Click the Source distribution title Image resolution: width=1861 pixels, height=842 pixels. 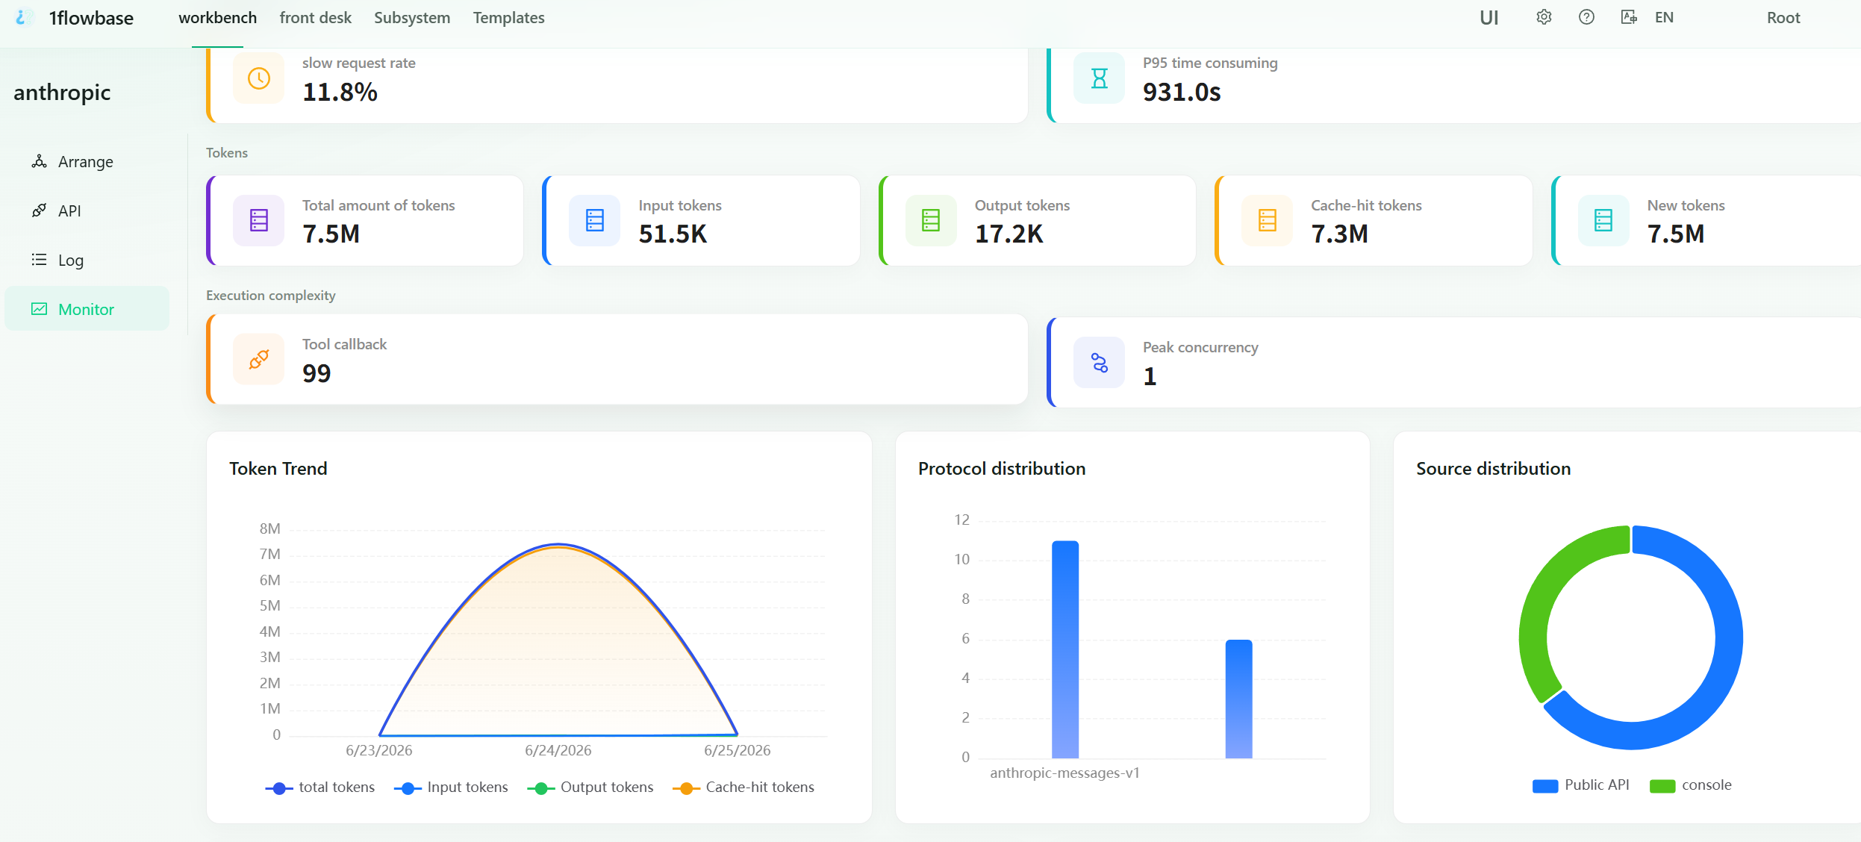1493,469
